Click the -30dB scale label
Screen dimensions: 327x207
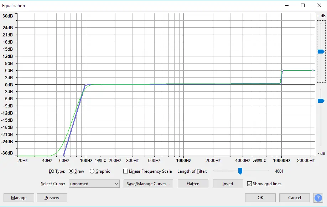click(x=7, y=153)
